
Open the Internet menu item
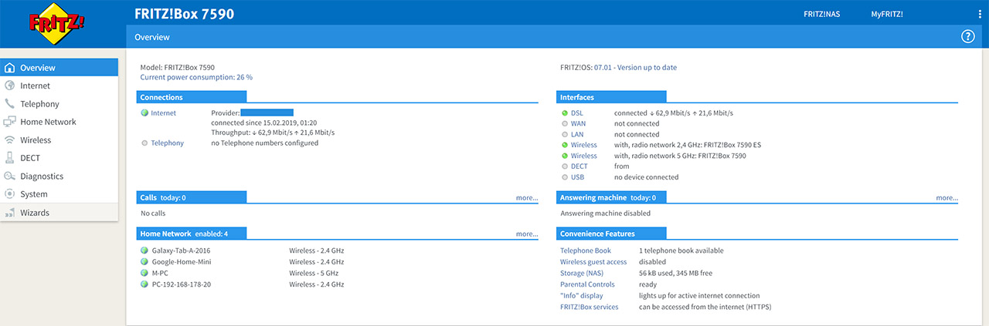pyautogui.click(x=59, y=86)
